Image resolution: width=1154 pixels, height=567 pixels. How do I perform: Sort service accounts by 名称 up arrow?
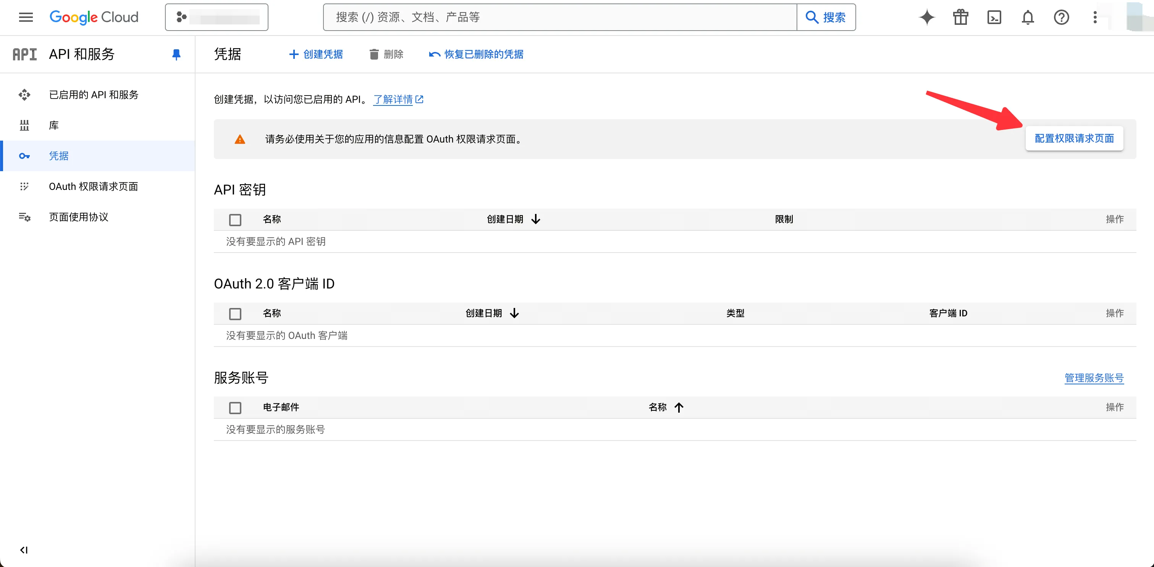pos(679,407)
